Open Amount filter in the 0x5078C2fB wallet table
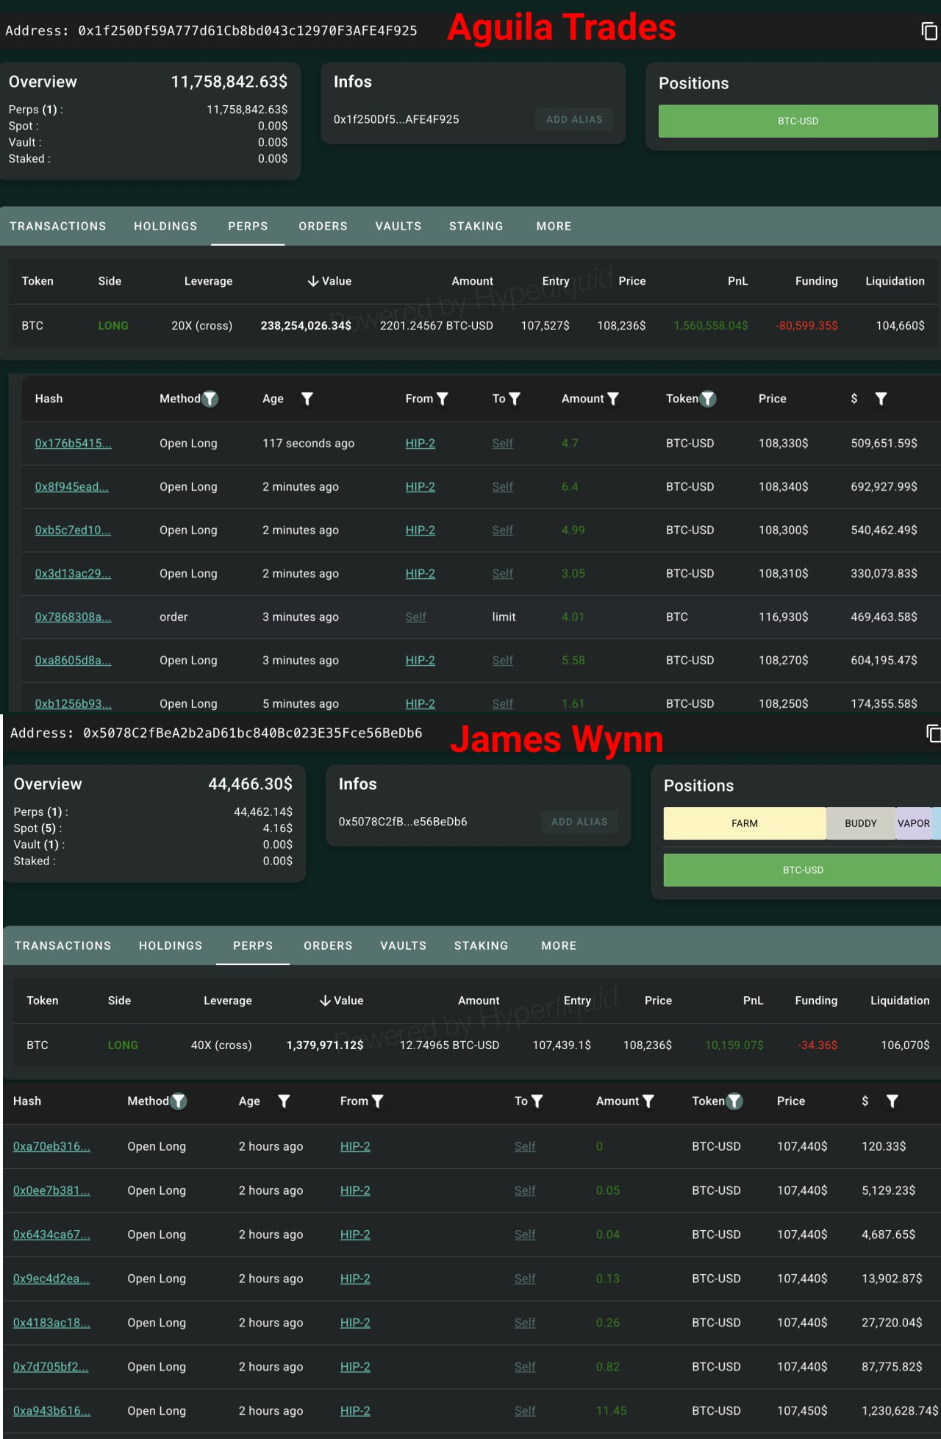The image size is (941, 1439). coord(648,1101)
